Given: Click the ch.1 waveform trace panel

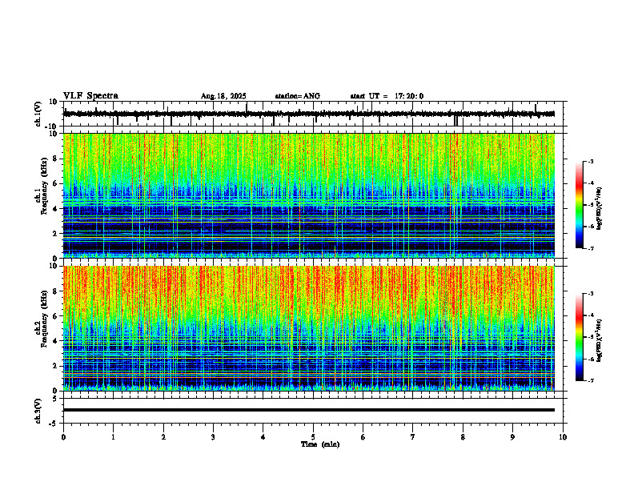Looking at the screenshot, I should click(x=313, y=114).
